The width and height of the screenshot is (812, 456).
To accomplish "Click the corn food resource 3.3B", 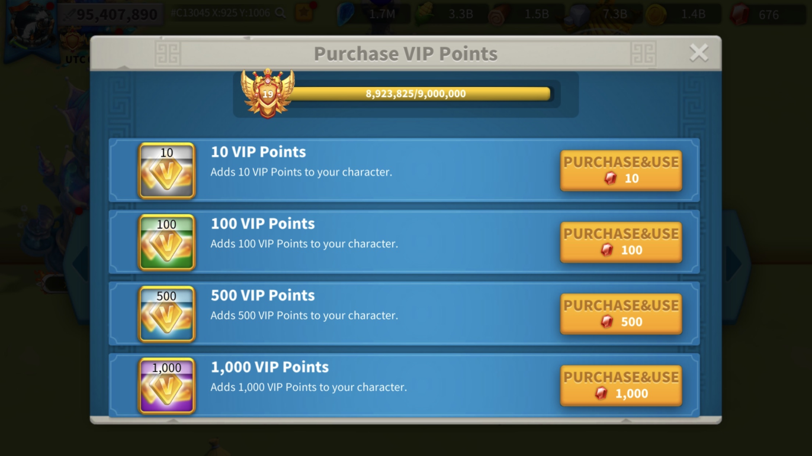I will [451, 14].
